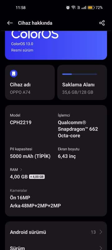Tap the Resmi sürüm label
The height and width of the screenshot is (250, 112).
(22, 50)
